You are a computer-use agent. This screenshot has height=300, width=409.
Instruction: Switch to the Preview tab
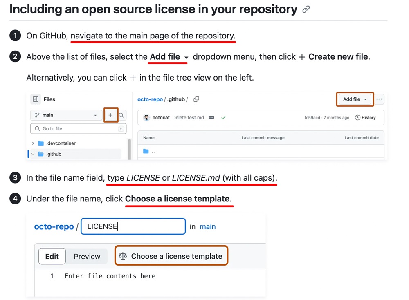87,257
